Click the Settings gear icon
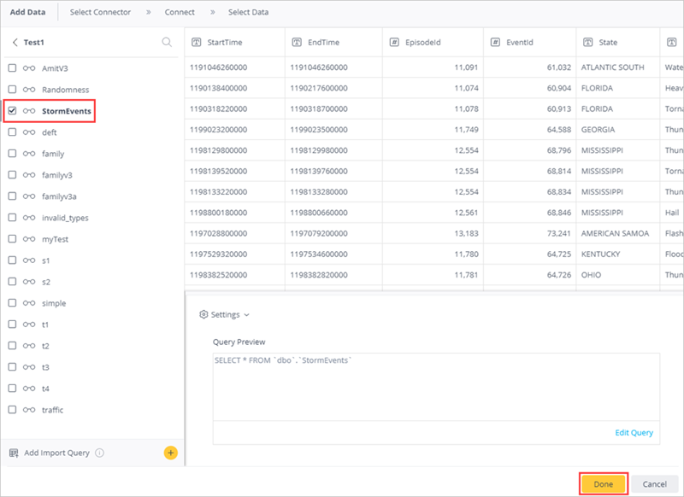The image size is (684, 497). (x=203, y=314)
